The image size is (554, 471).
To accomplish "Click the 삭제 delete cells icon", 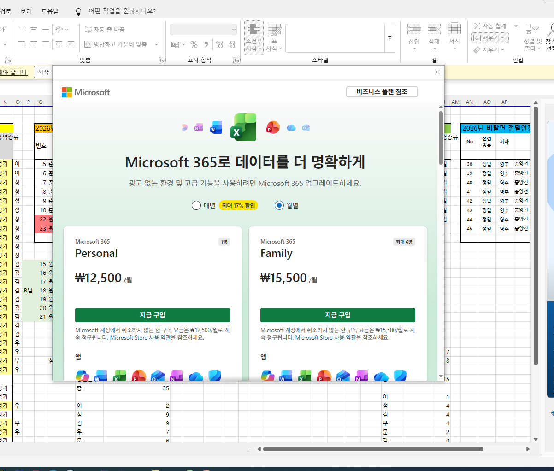I will click(x=434, y=29).
